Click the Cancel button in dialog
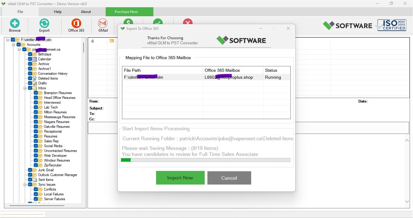The image size is (413, 218). 229,178
